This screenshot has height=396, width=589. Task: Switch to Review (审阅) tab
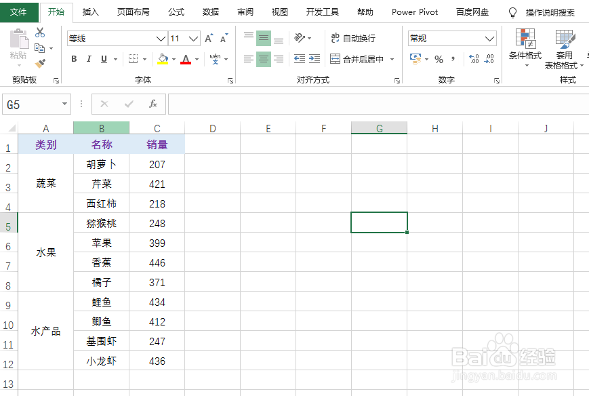click(x=245, y=12)
